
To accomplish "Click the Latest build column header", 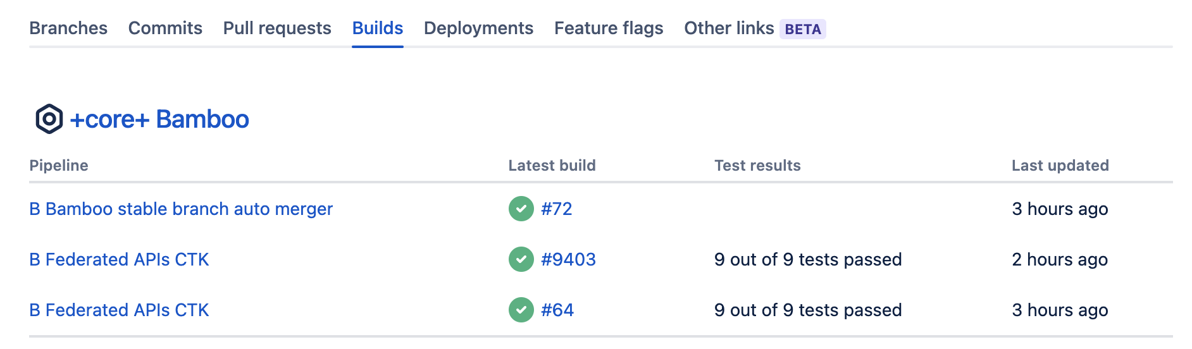I will click(552, 166).
